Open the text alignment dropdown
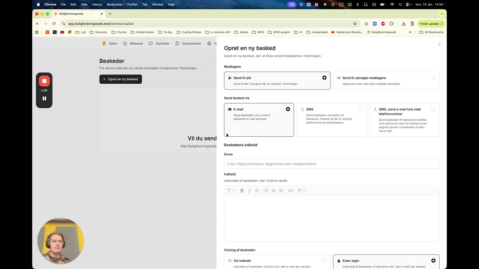The image size is (479, 269). coord(301,191)
